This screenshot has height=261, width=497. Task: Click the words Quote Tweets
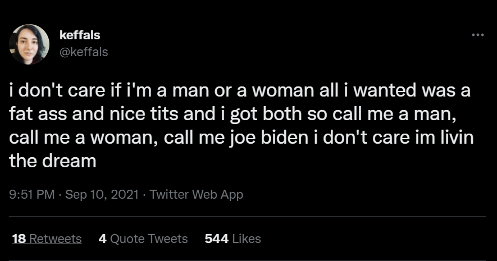tap(149, 239)
